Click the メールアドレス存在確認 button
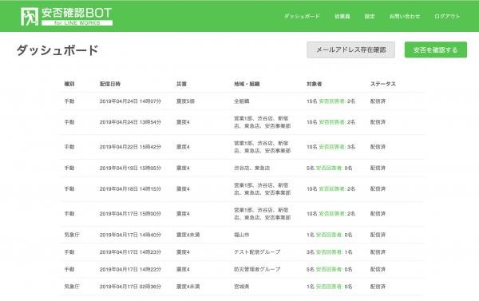The image size is (479, 301). tap(350, 50)
